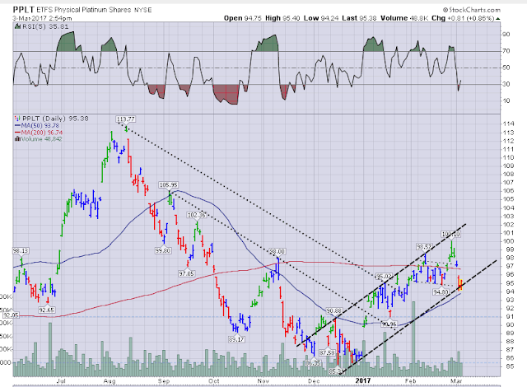Click the MA(50) 93.78 legend entry
The image size is (527, 387).
[x=40, y=126]
